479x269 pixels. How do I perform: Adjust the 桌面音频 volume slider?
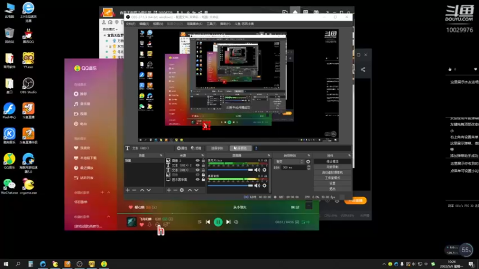[x=231, y=185]
